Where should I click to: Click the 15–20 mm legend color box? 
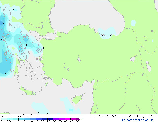click(39, 119)
